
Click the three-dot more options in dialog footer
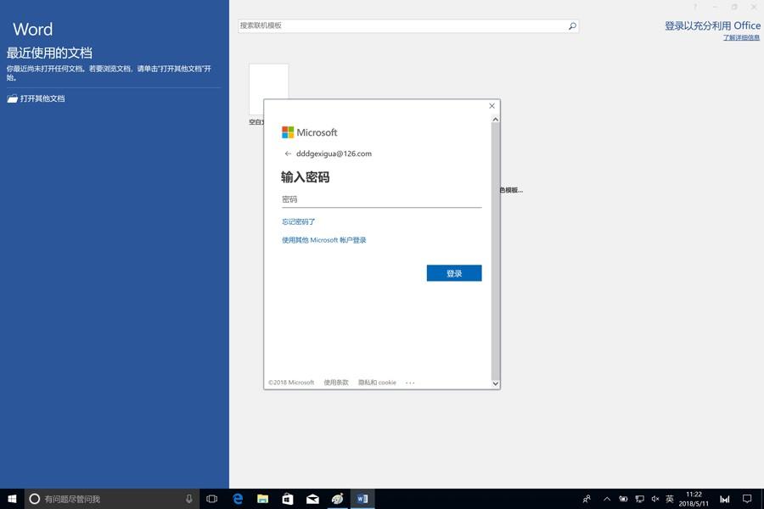tap(410, 383)
